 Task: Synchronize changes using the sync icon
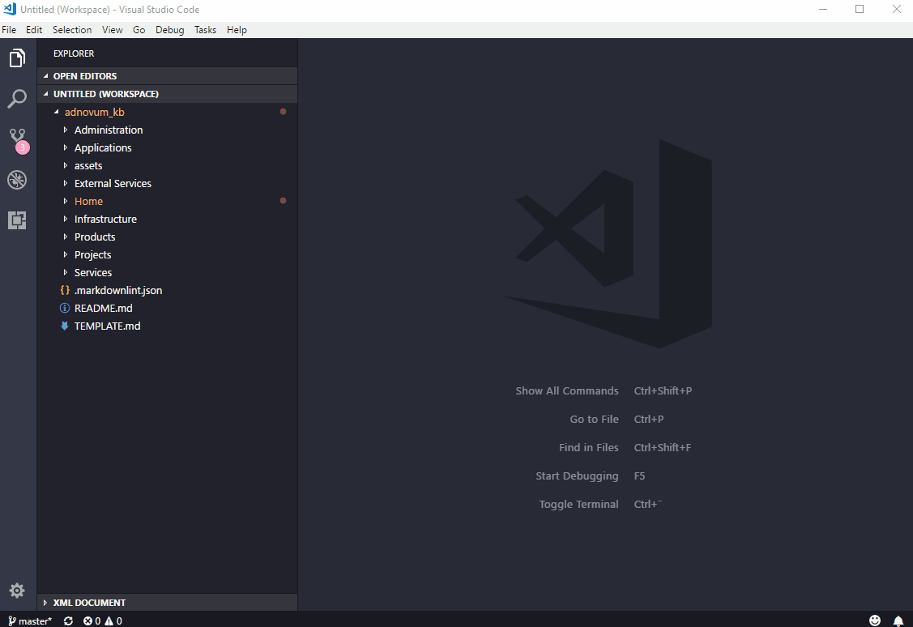[68, 621]
